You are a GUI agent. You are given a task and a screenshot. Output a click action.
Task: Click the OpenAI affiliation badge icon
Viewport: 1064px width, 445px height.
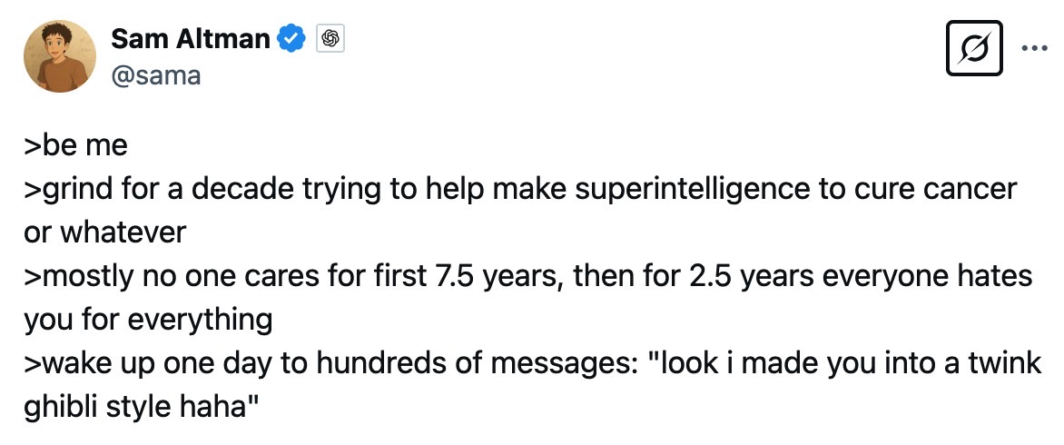330,39
